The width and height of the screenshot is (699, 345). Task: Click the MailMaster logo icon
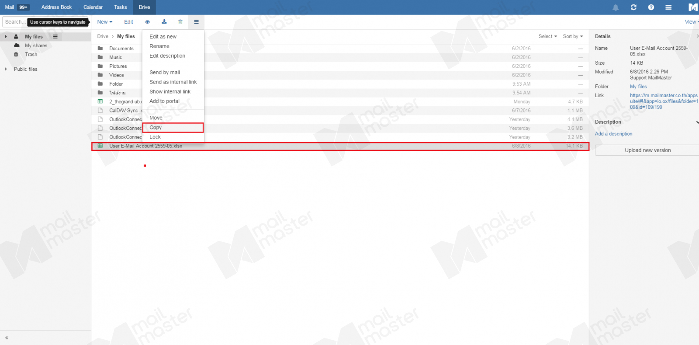click(693, 7)
